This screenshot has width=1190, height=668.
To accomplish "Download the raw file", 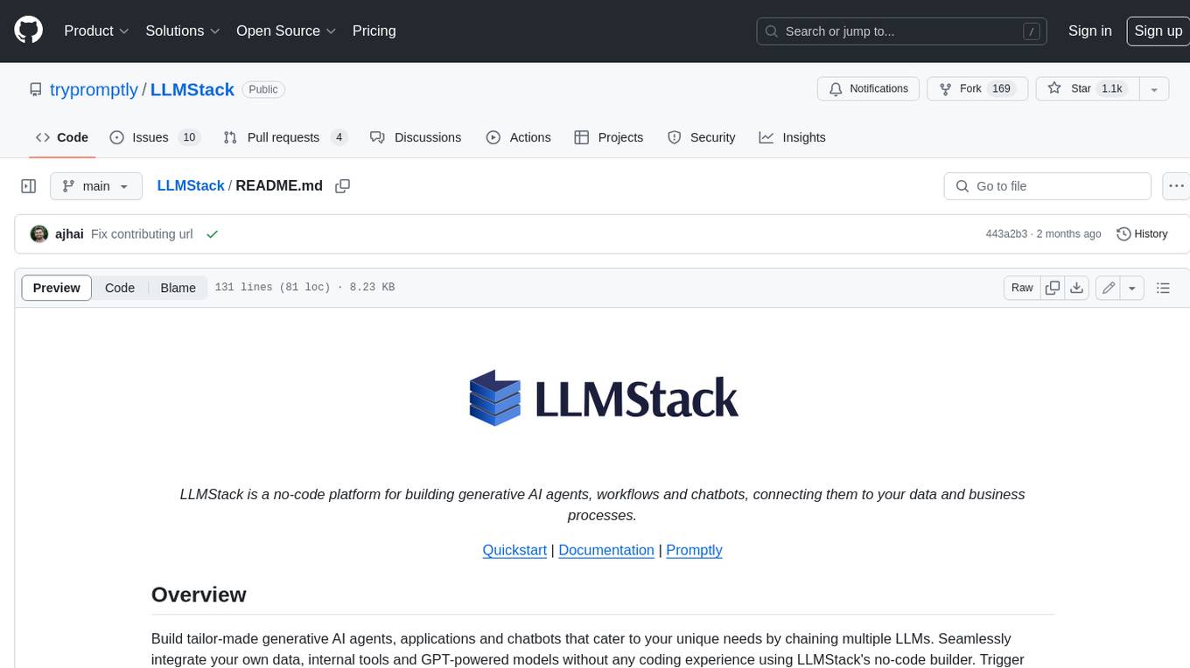I will 1077,288.
